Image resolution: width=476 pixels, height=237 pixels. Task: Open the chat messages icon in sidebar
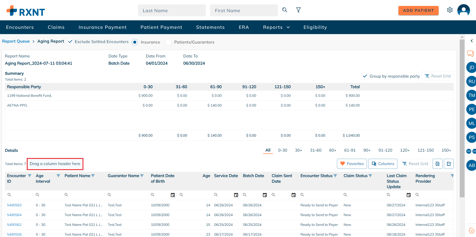(x=470, y=53)
